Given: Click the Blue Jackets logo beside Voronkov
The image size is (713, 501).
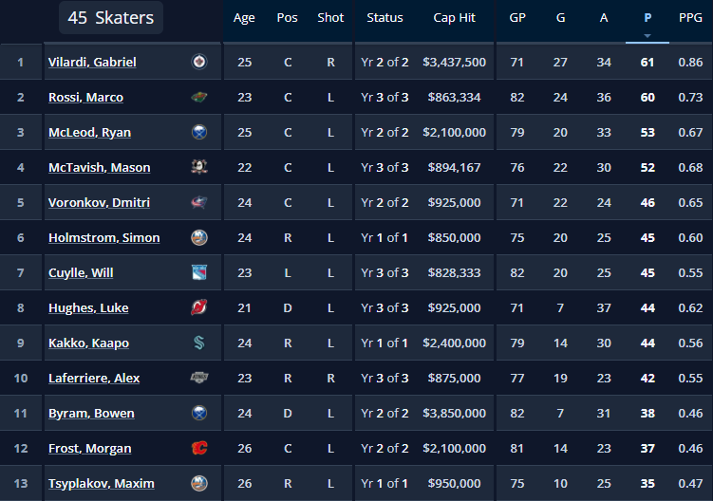Looking at the screenshot, I should 199,202.
